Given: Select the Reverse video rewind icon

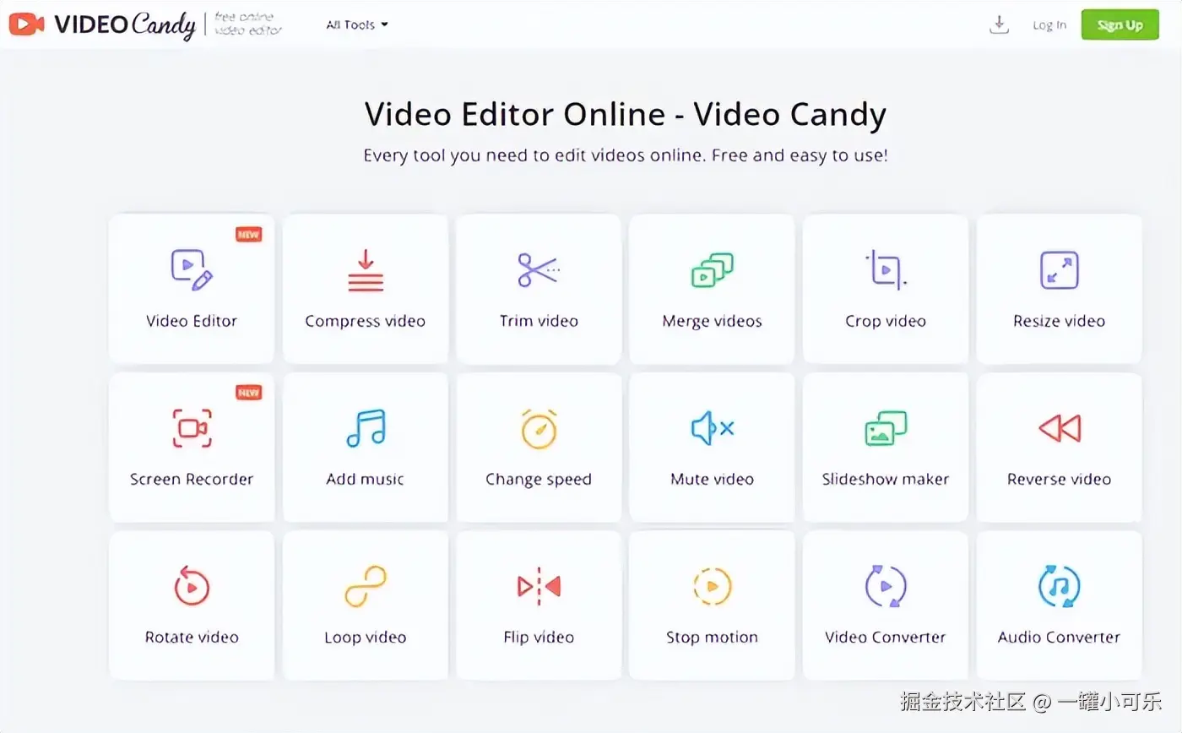Looking at the screenshot, I should (x=1060, y=428).
